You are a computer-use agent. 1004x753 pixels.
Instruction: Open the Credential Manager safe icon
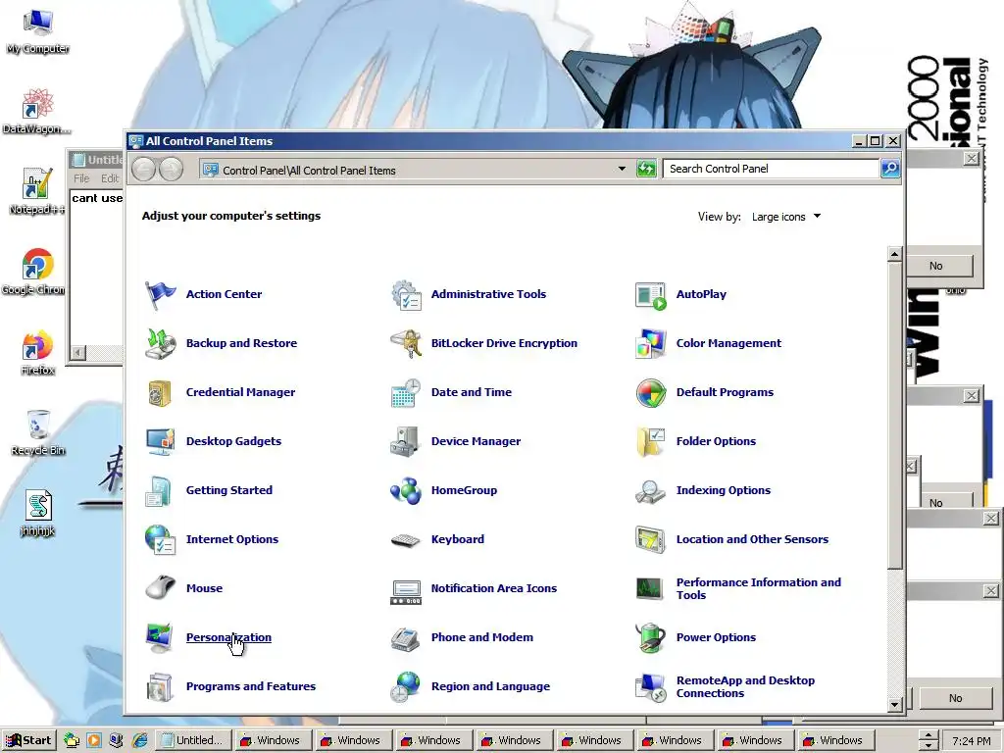point(160,392)
